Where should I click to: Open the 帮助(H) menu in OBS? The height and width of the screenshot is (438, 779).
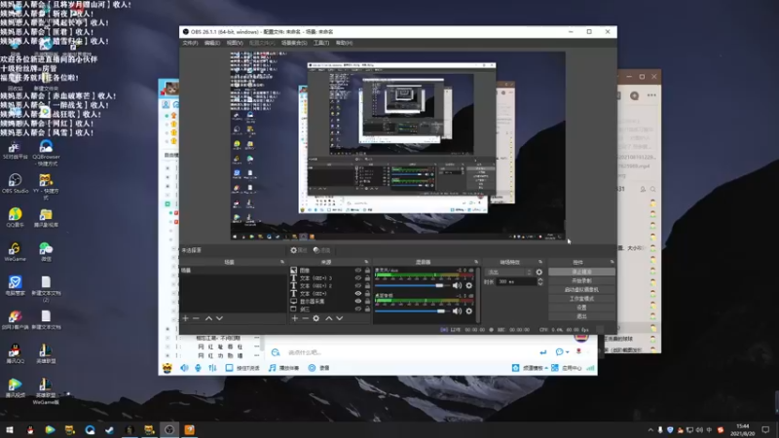344,43
